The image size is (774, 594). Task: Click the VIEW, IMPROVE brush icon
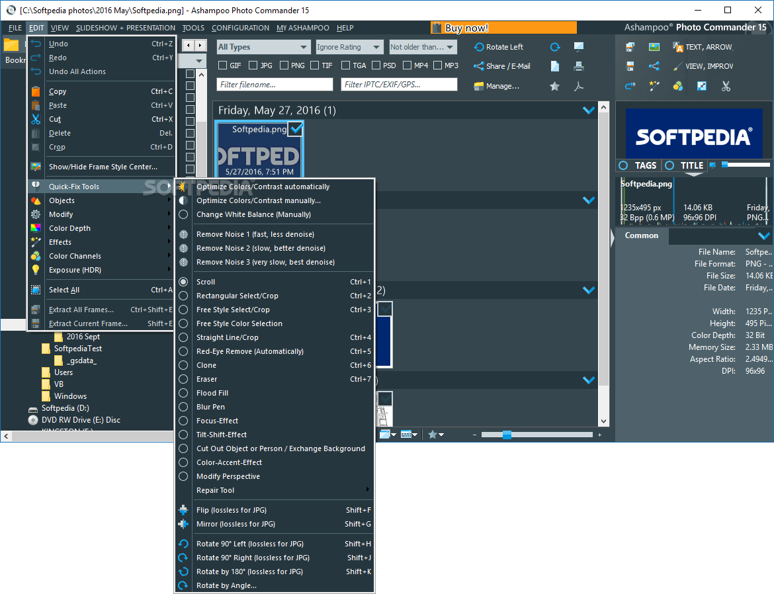677,66
